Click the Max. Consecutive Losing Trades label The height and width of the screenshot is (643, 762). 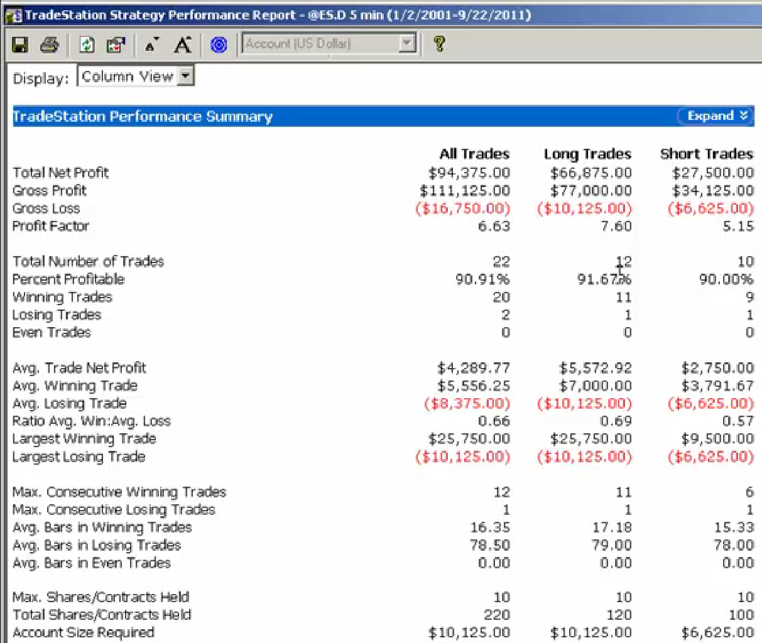(114, 510)
